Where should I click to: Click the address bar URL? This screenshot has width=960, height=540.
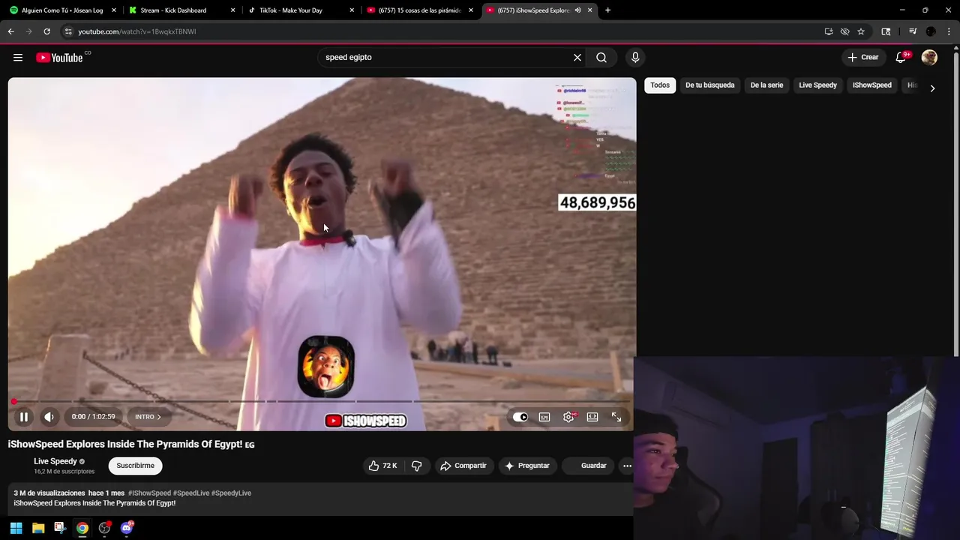137,31
